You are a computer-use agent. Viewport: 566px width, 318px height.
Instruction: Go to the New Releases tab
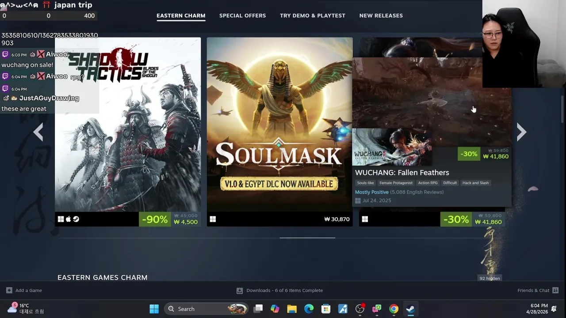381,15
